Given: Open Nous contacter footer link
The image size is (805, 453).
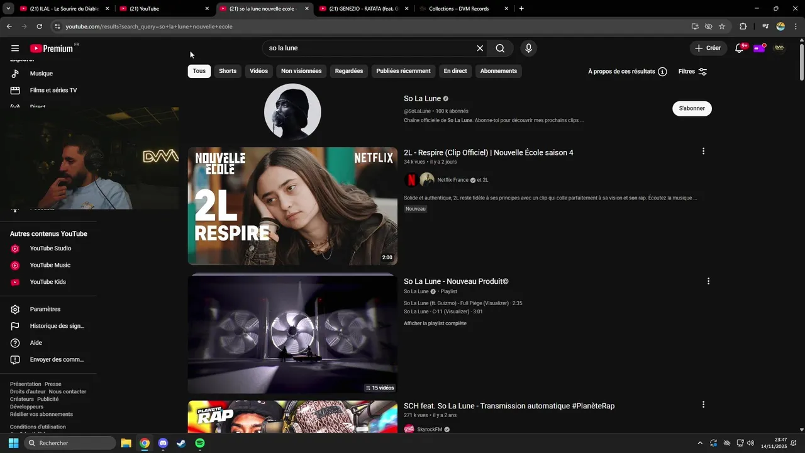Looking at the screenshot, I should point(67,392).
